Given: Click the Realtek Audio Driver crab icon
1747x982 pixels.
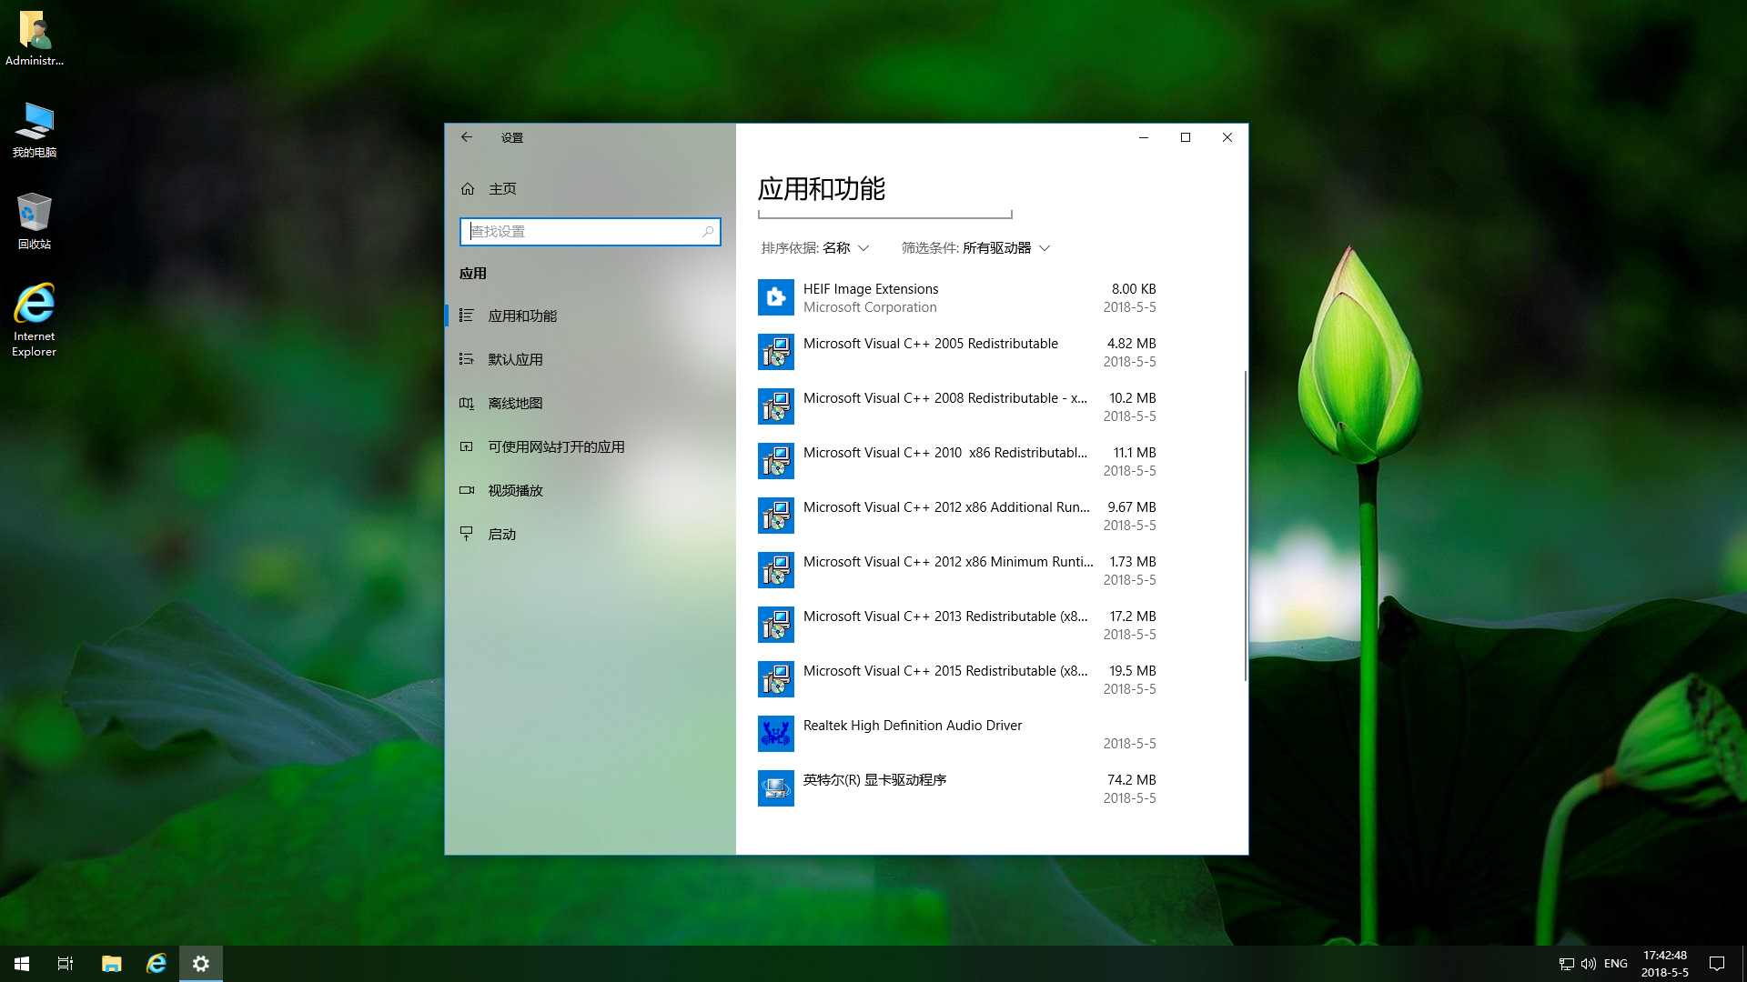Looking at the screenshot, I should coord(776,734).
